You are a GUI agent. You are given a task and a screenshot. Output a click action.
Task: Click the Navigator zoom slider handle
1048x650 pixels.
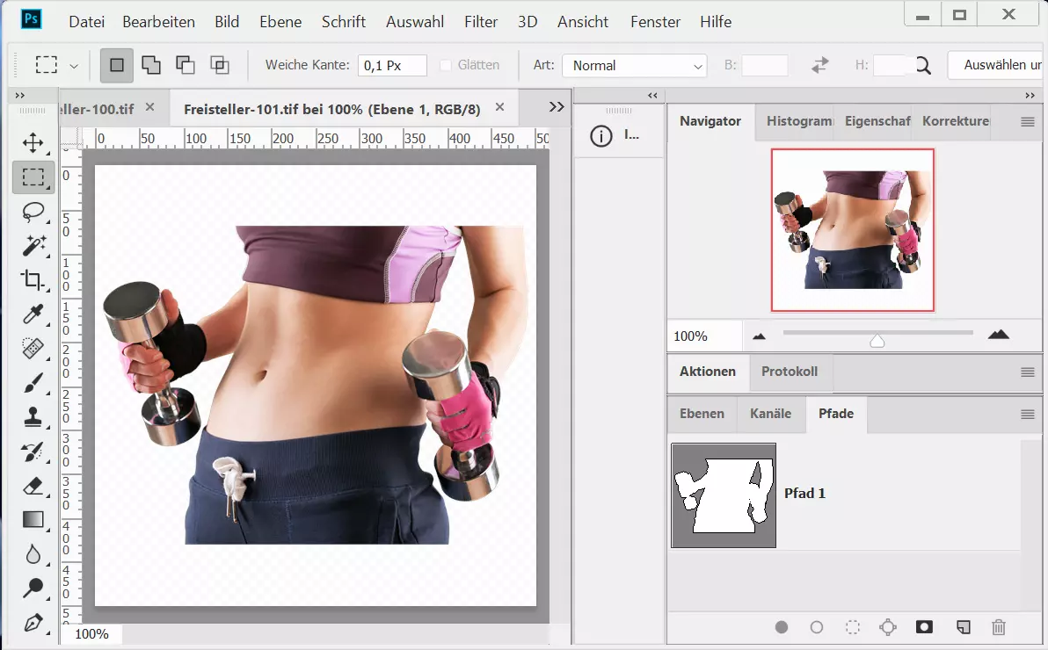tap(877, 340)
